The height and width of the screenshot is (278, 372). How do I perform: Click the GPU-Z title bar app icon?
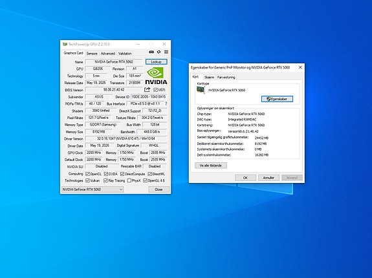65,44
